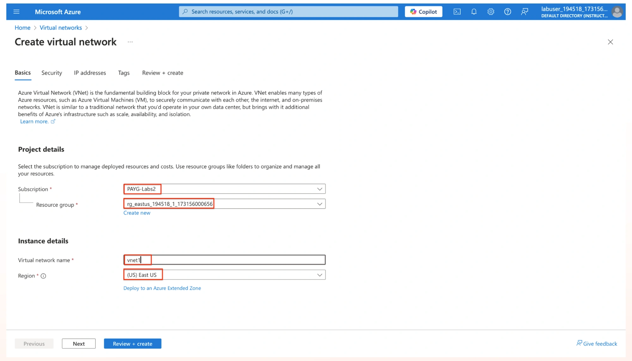Click the Virtual network name field

click(224, 260)
